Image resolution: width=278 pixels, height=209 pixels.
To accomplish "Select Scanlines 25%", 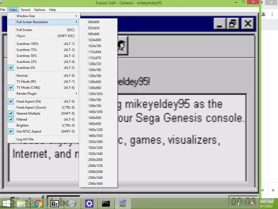I will pos(43,62).
